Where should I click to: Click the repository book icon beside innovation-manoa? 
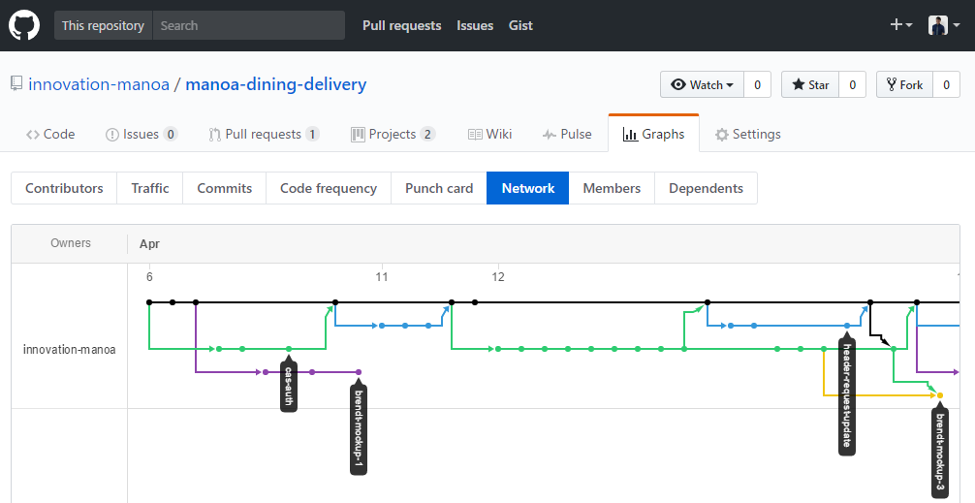(x=16, y=84)
